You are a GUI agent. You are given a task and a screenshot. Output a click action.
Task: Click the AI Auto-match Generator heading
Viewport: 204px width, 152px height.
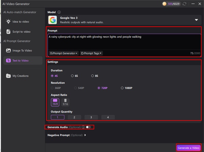point(20,12)
